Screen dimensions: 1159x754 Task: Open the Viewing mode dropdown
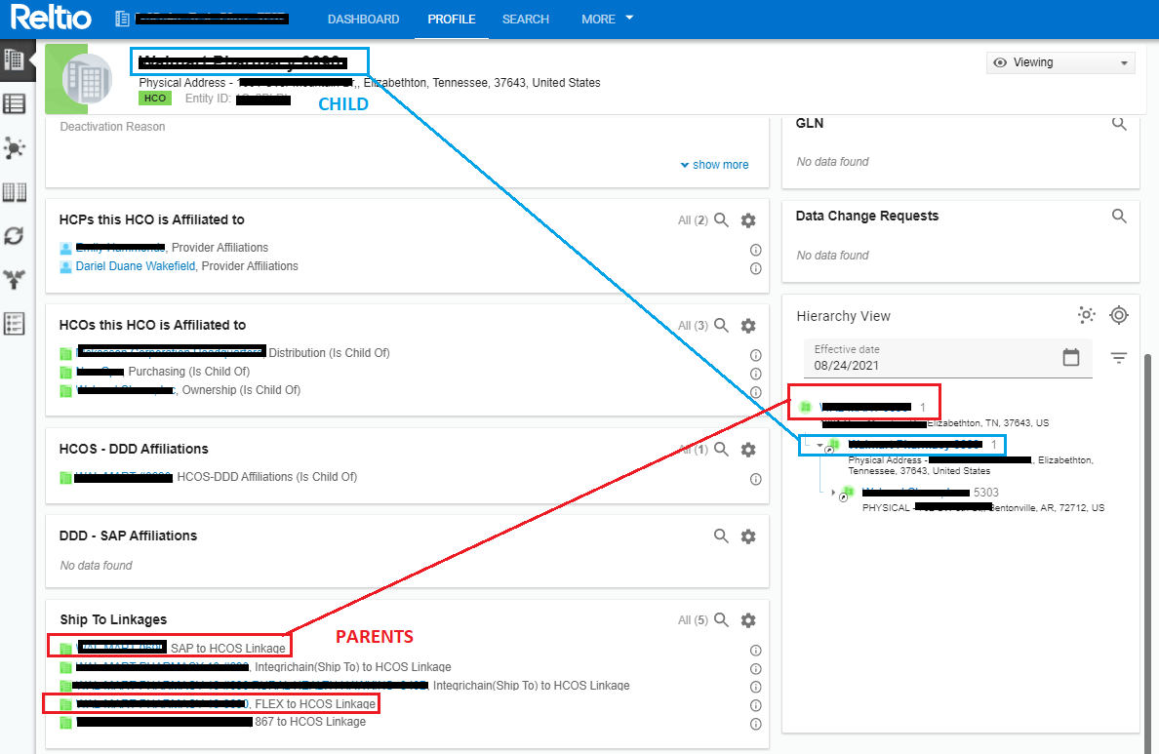click(1060, 62)
